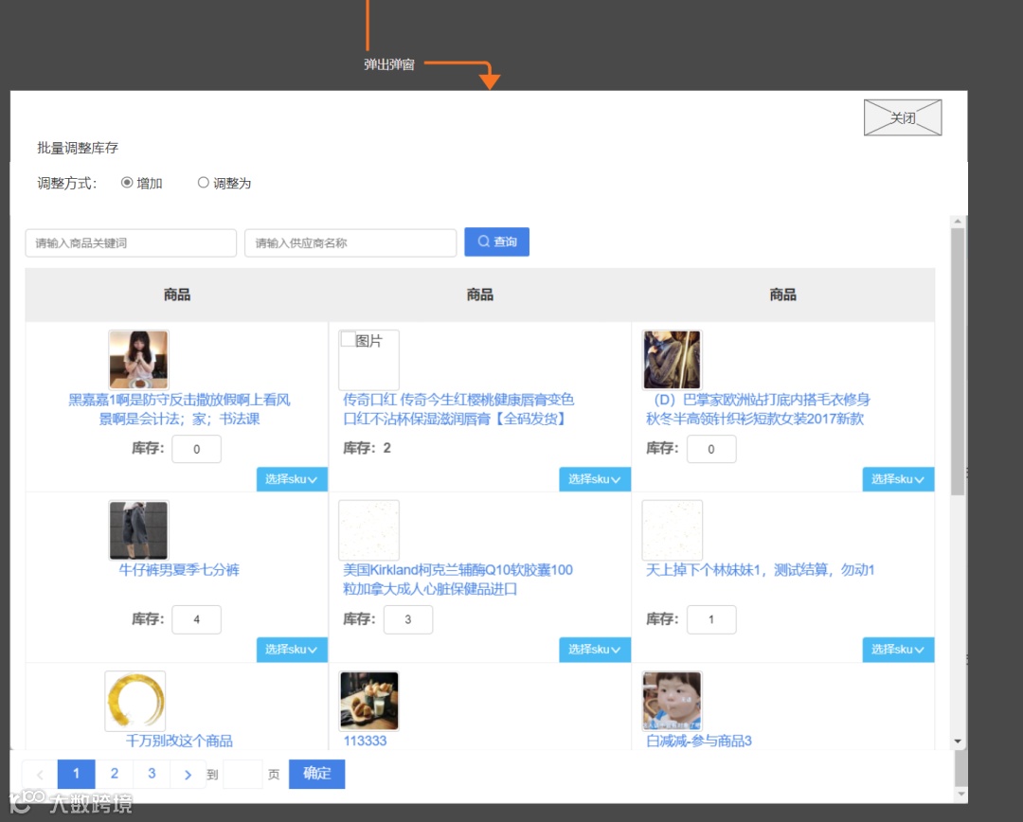Viewport: 1023px width, 822px height.
Task: Go to previous page arrow in pagination
Action: tap(39, 775)
